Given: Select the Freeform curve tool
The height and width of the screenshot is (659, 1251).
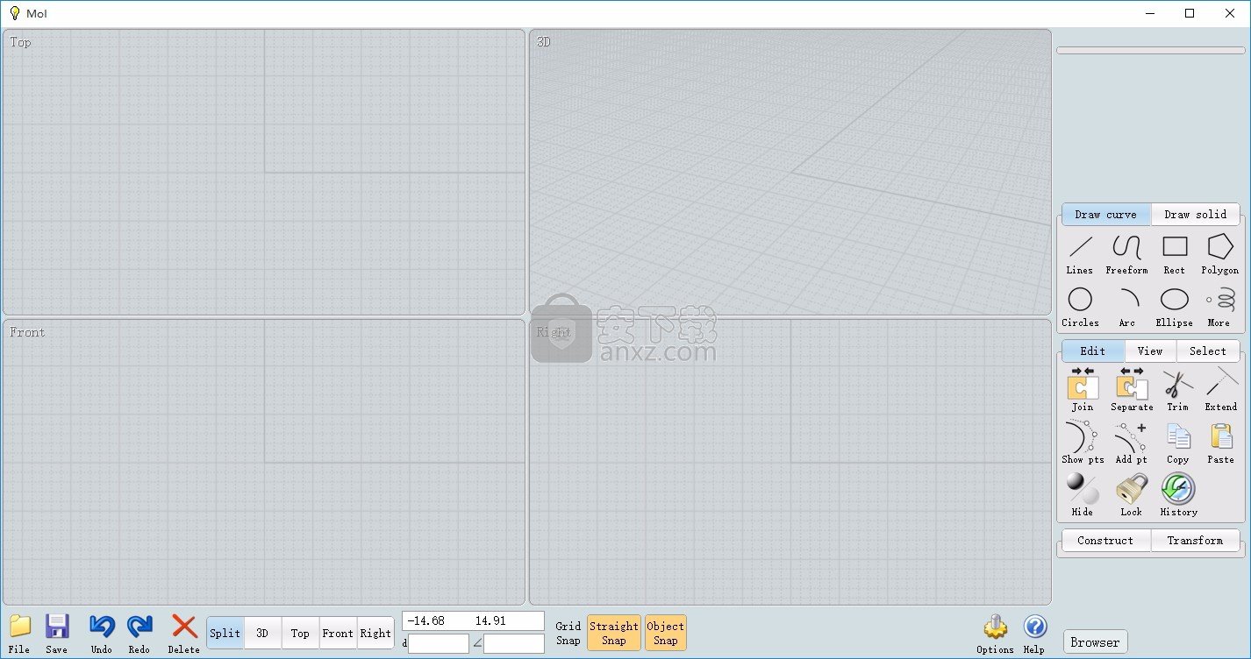Looking at the screenshot, I should point(1126,254).
